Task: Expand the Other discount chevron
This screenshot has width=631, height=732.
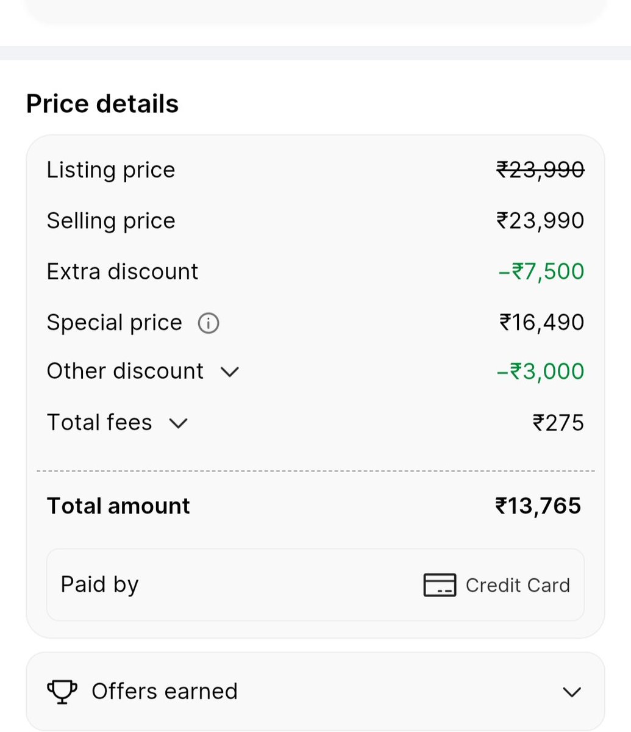Action: 230,371
